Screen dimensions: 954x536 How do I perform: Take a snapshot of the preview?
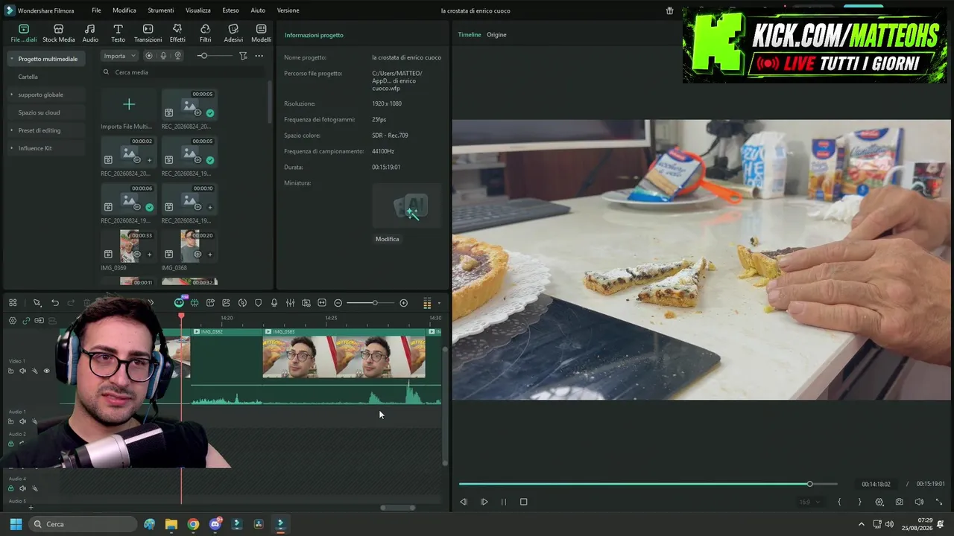tap(900, 502)
